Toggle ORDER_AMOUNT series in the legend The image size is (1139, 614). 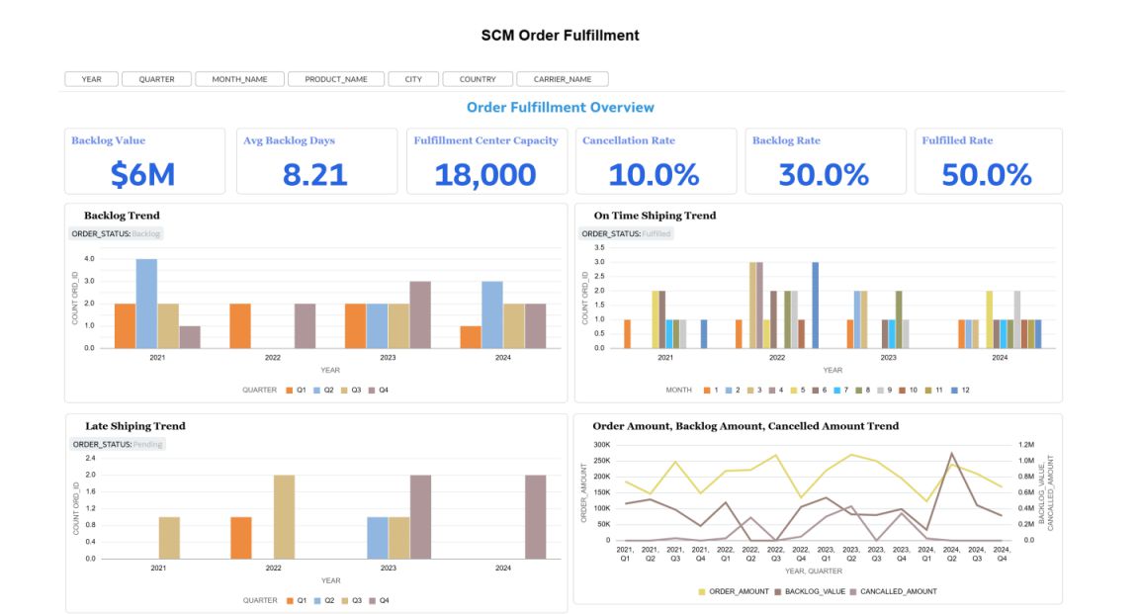tap(703, 591)
